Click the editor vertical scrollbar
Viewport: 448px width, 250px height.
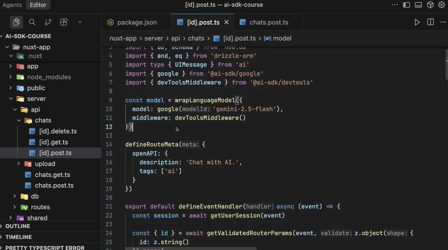(x=446, y=64)
